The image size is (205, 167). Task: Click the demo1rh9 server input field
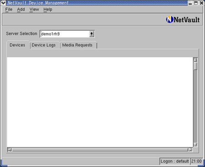65,34
